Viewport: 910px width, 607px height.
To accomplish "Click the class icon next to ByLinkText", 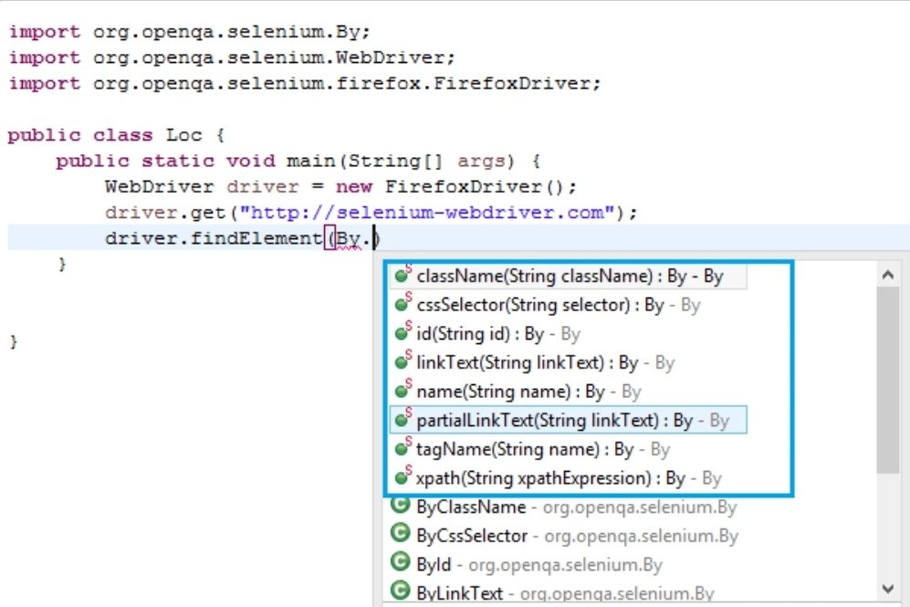I will tap(400, 592).
